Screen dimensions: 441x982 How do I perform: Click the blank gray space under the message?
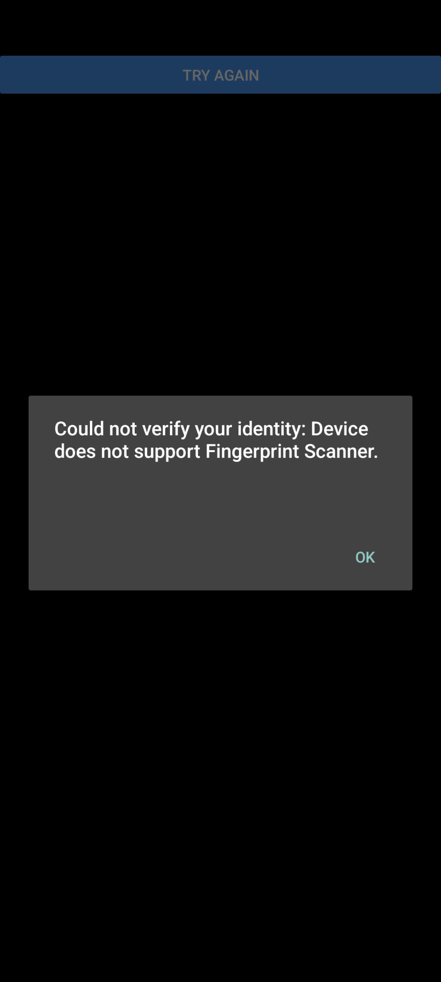pyautogui.click(x=220, y=499)
